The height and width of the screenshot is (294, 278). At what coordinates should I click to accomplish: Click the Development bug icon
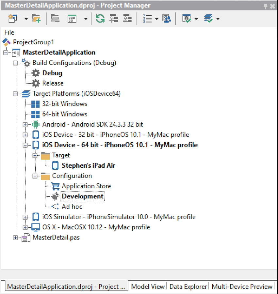(55, 196)
